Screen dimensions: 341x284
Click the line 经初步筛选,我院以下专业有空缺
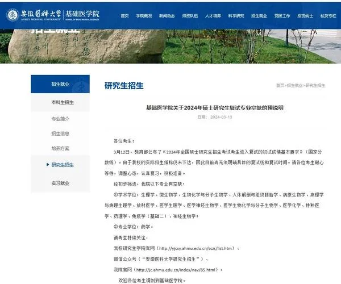149,184
